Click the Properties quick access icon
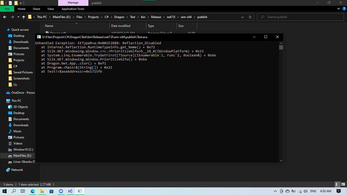The image size is (347, 195). click(x=10, y=3)
